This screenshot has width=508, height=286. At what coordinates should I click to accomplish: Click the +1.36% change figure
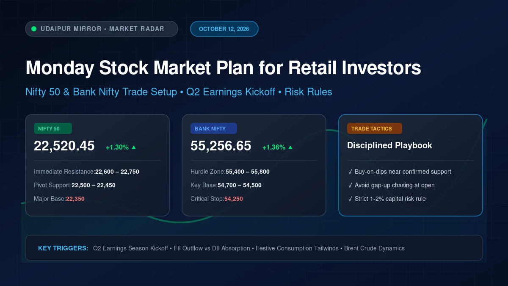[x=274, y=147]
